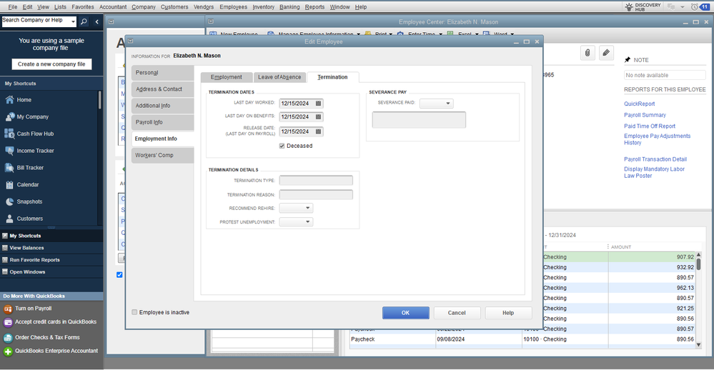
Task: Click OK to save employee changes
Action: click(406, 313)
